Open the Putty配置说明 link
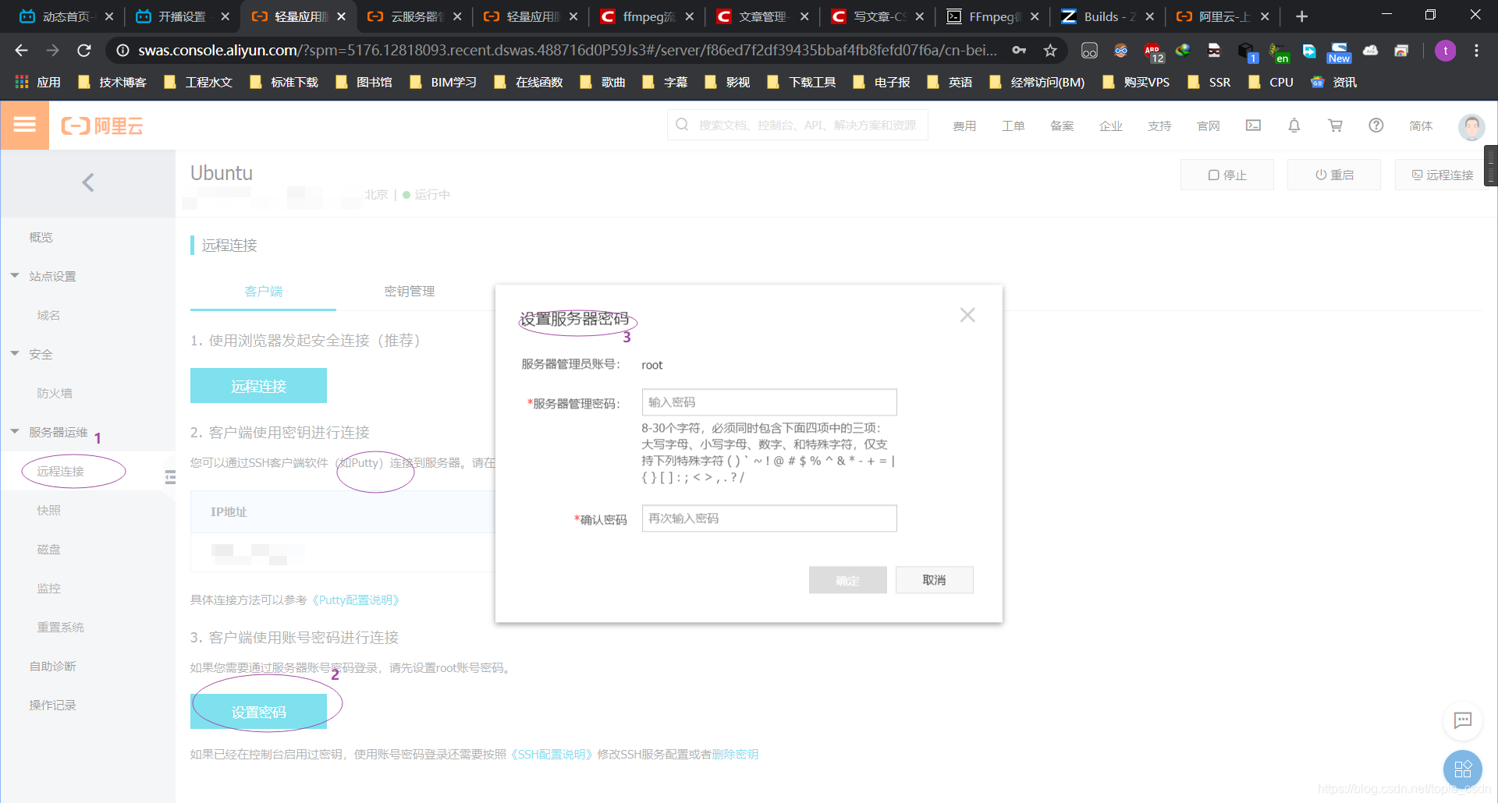This screenshot has height=803, width=1498. coord(355,600)
